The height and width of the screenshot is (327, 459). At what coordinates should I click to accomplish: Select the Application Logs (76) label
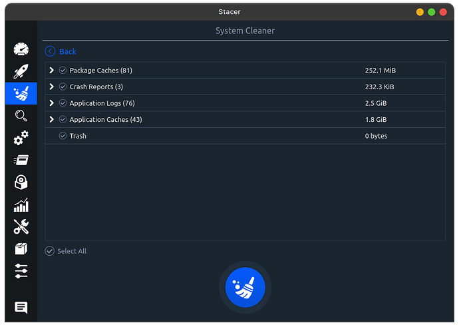102,103
